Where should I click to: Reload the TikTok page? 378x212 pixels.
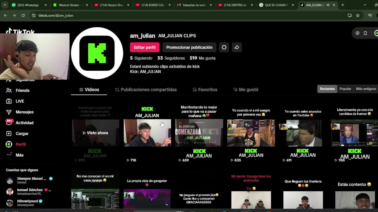coord(23,15)
